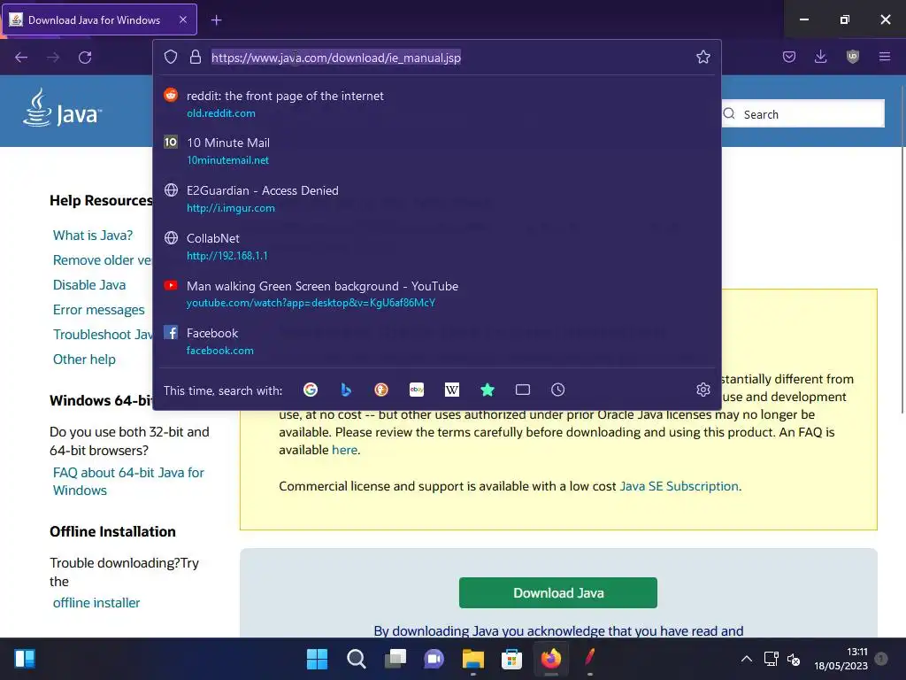906x680 pixels.
Task: Click the browser back arrow
Action: click(x=21, y=58)
